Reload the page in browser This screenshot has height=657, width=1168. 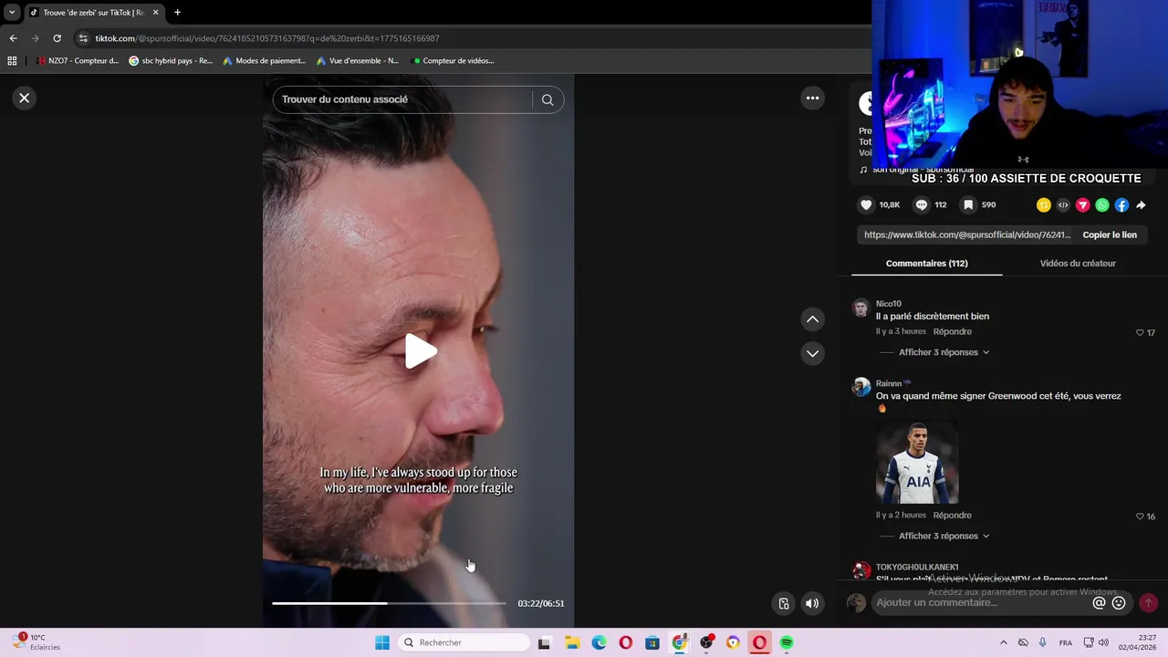point(57,38)
